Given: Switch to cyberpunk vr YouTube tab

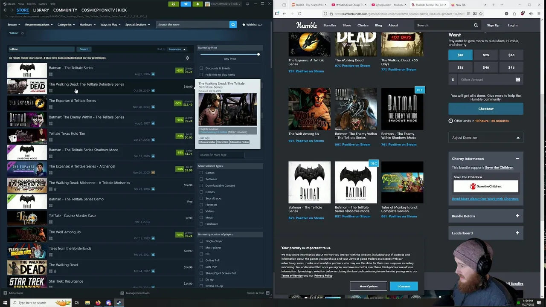Looking at the screenshot, I should (388, 5).
